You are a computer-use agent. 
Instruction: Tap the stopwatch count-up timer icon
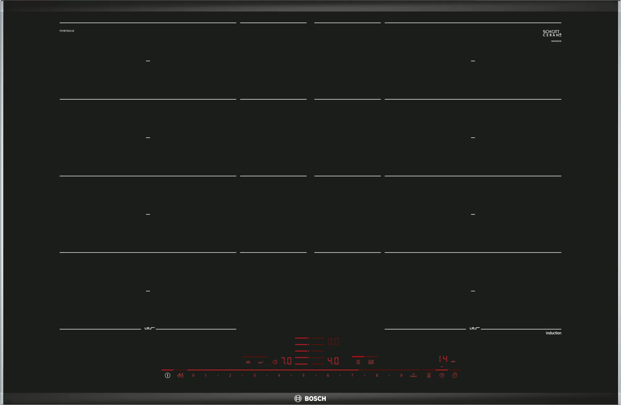tap(455, 376)
